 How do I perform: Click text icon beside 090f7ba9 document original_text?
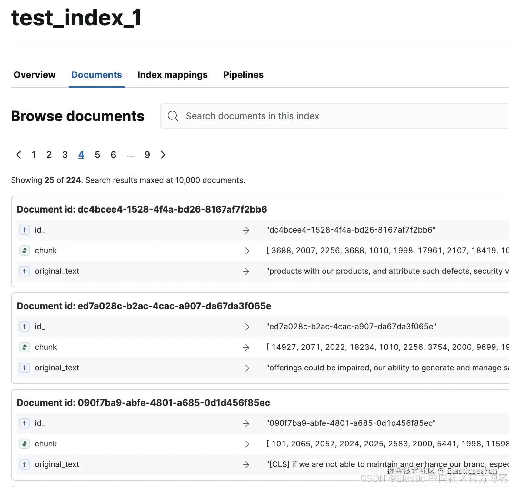pos(25,464)
